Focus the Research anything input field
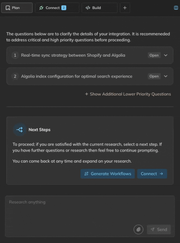The width and height of the screenshot is (180, 243). point(90,216)
